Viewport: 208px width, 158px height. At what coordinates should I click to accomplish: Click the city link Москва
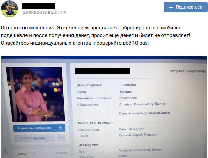[126, 92]
